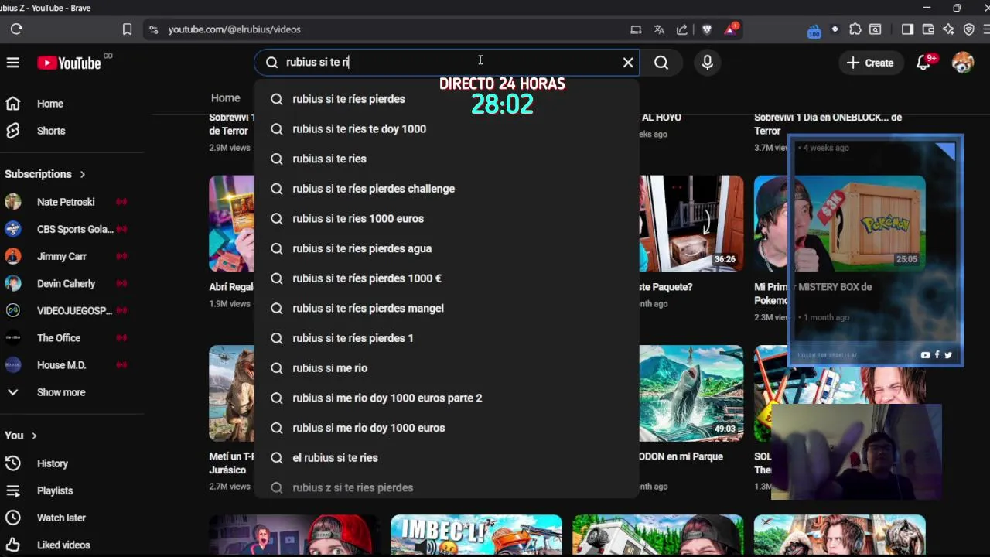Submit search with the magnifier button
The width and height of the screenshot is (990, 557).
661,63
